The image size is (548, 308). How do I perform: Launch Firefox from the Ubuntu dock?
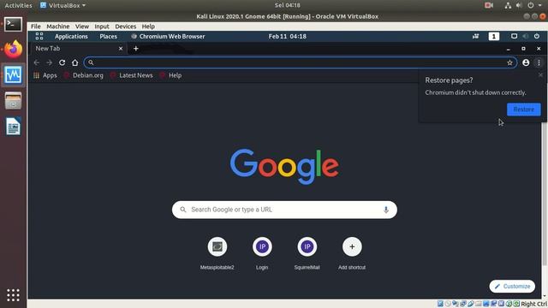point(14,49)
